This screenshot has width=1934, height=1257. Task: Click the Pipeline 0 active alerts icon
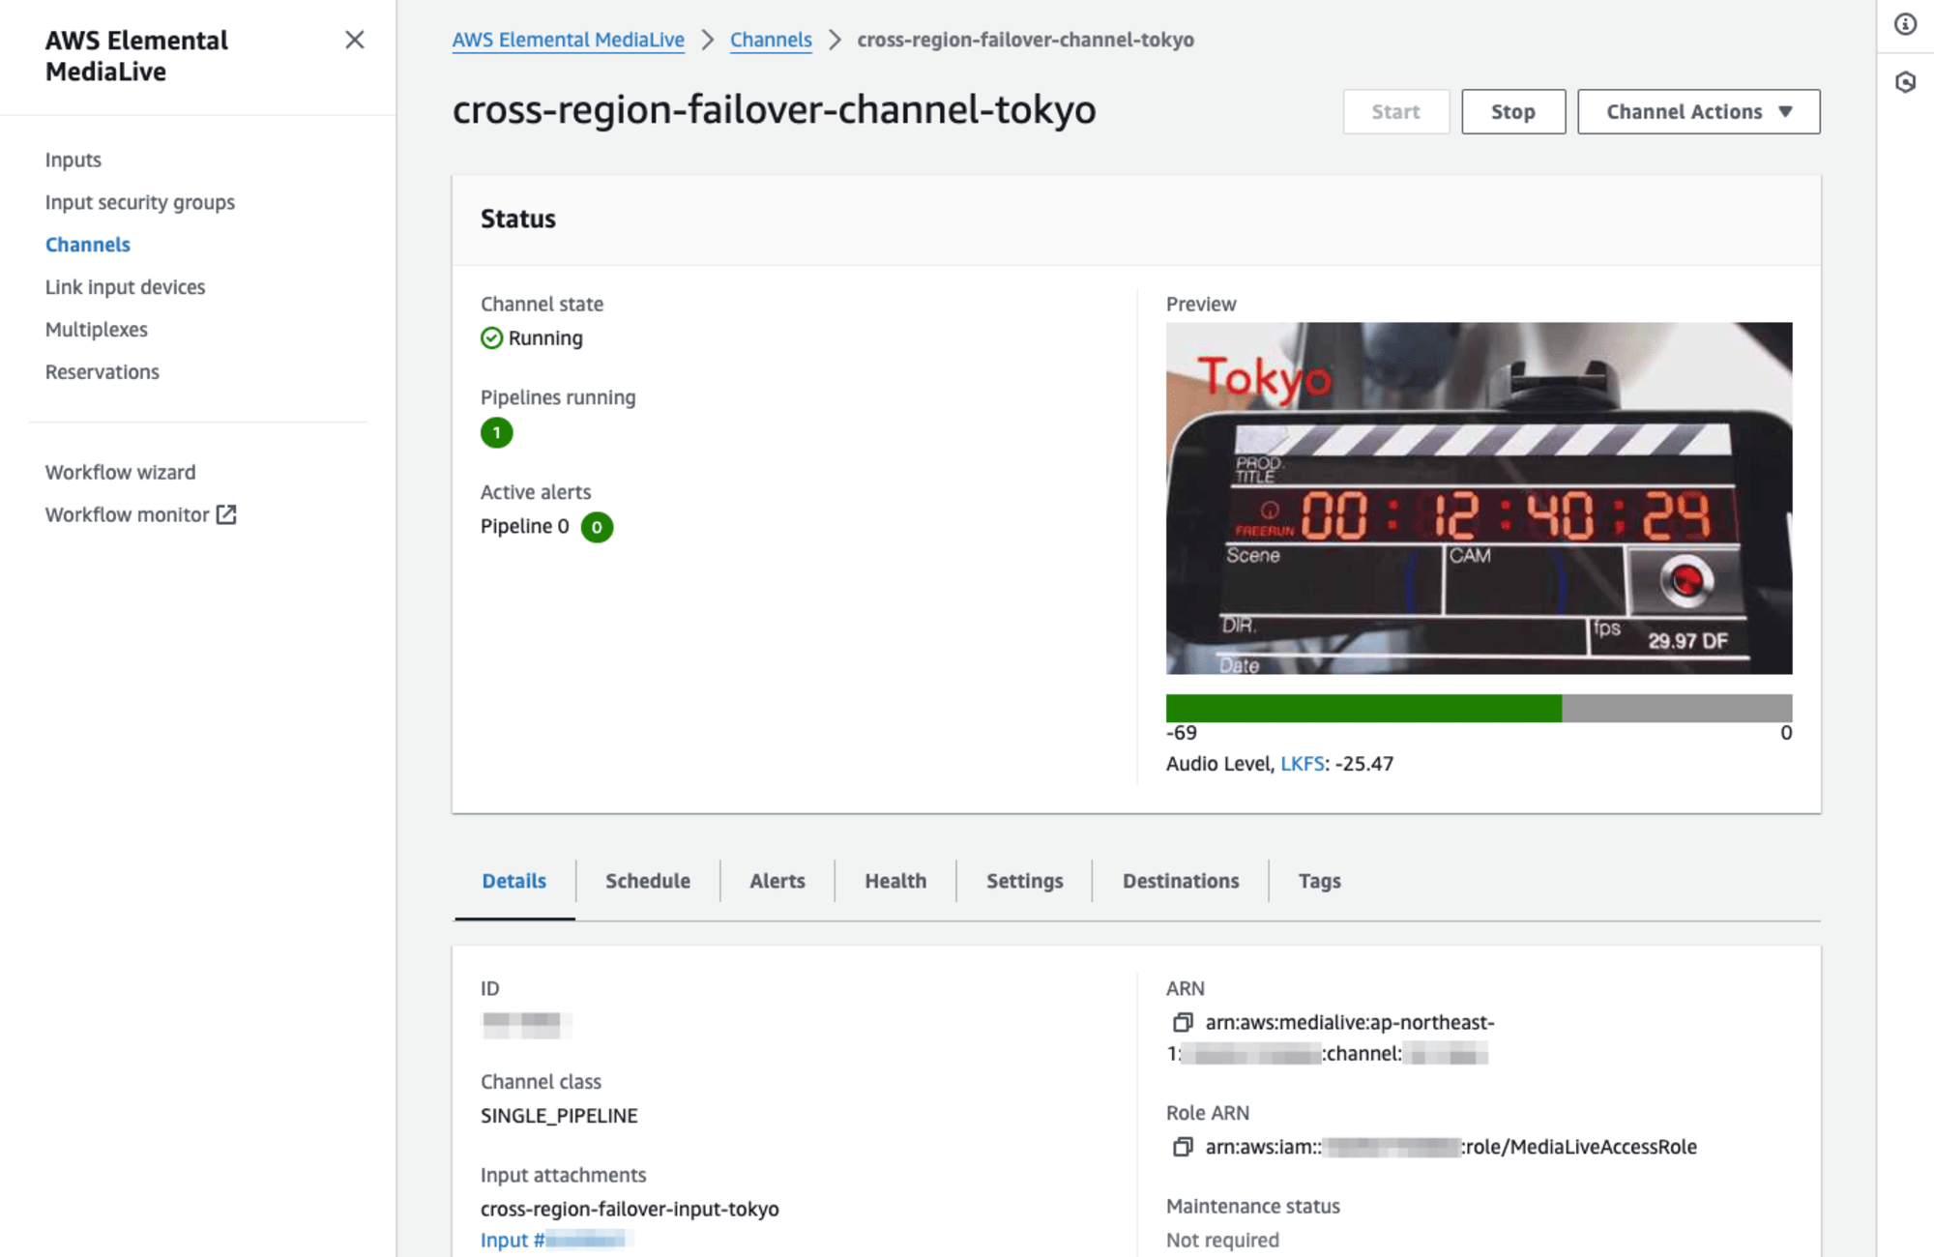(x=594, y=526)
